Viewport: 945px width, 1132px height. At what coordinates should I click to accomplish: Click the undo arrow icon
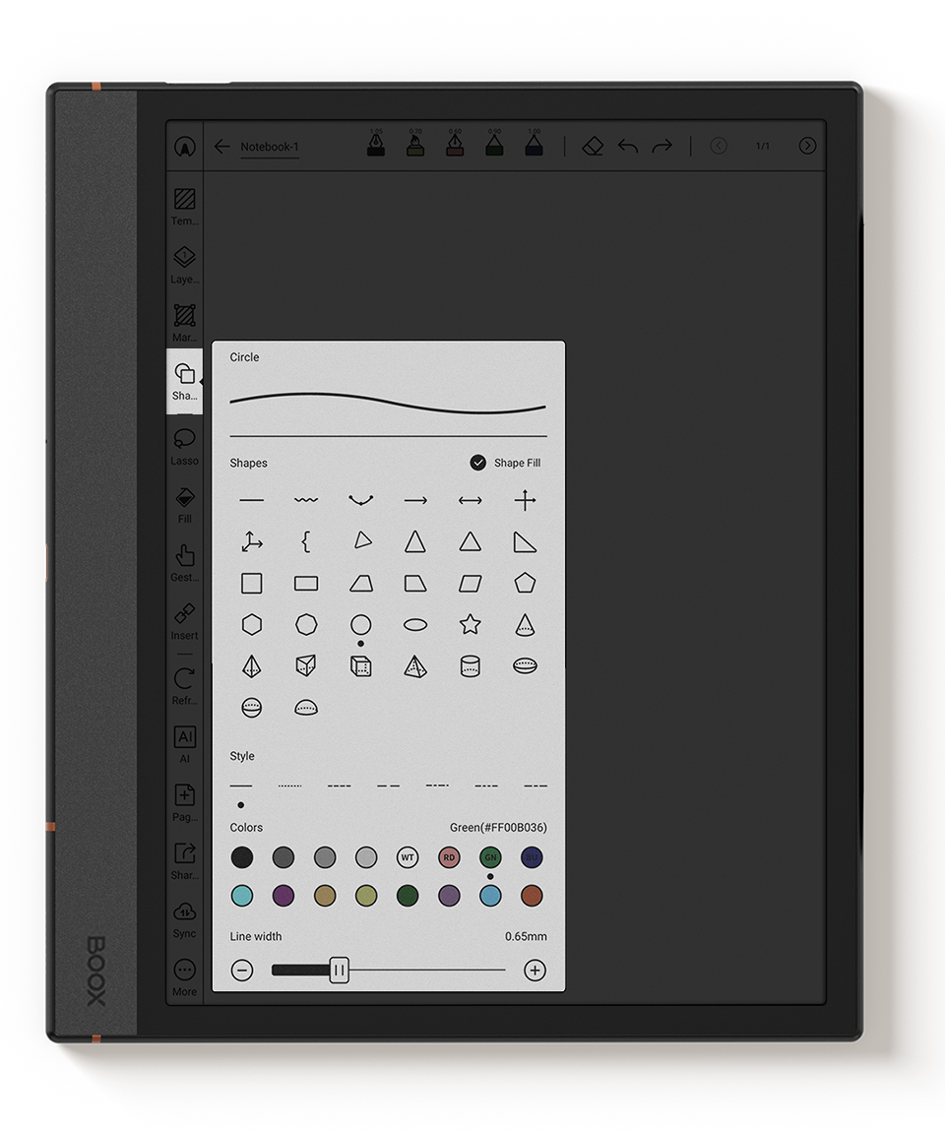tap(628, 146)
